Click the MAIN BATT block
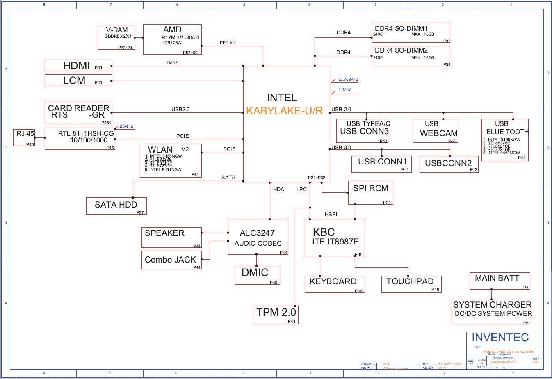The image size is (552, 379). pos(500,281)
